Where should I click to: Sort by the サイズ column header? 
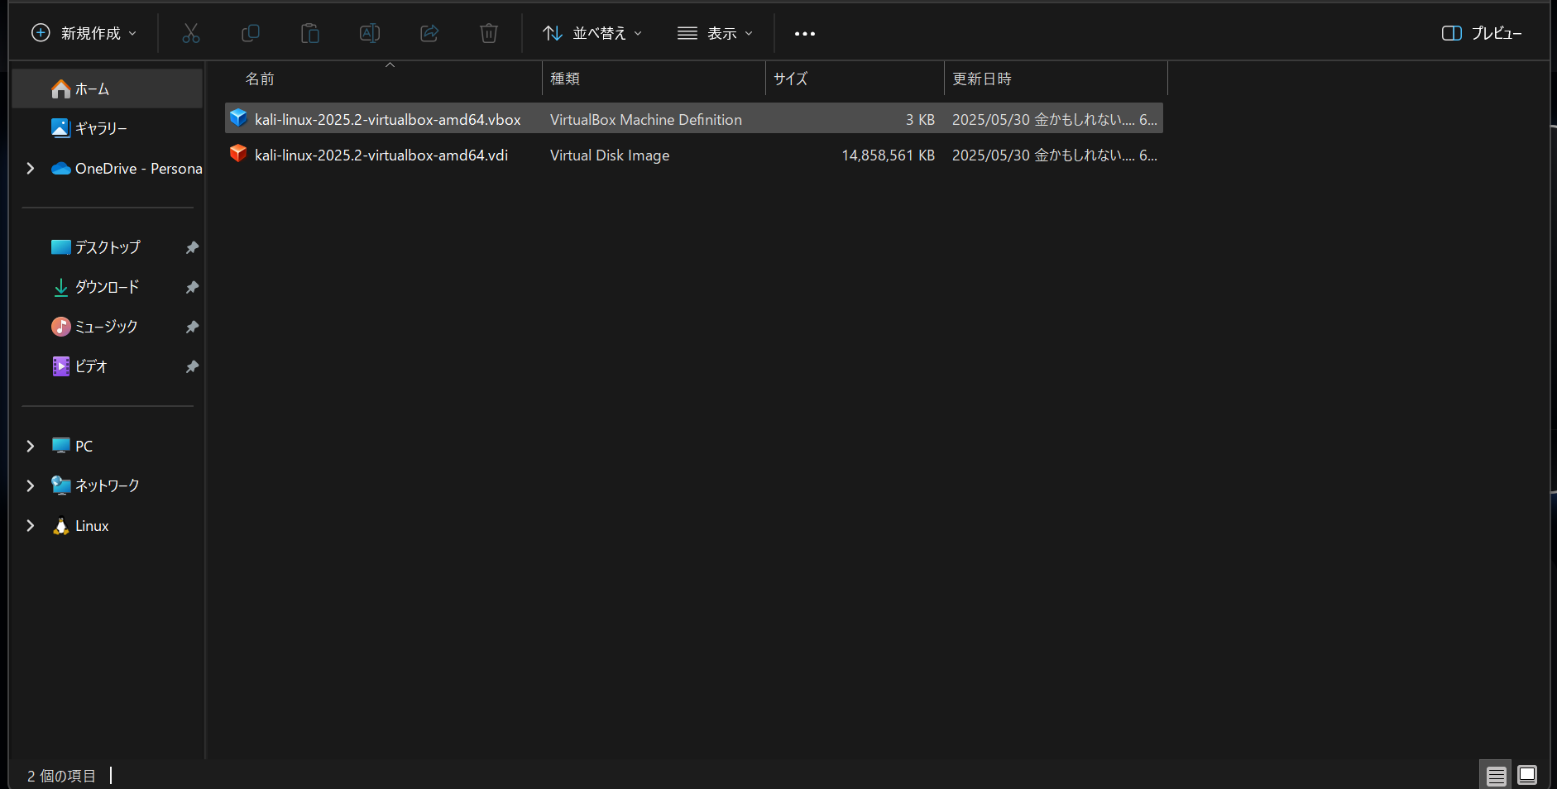click(x=855, y=79)
